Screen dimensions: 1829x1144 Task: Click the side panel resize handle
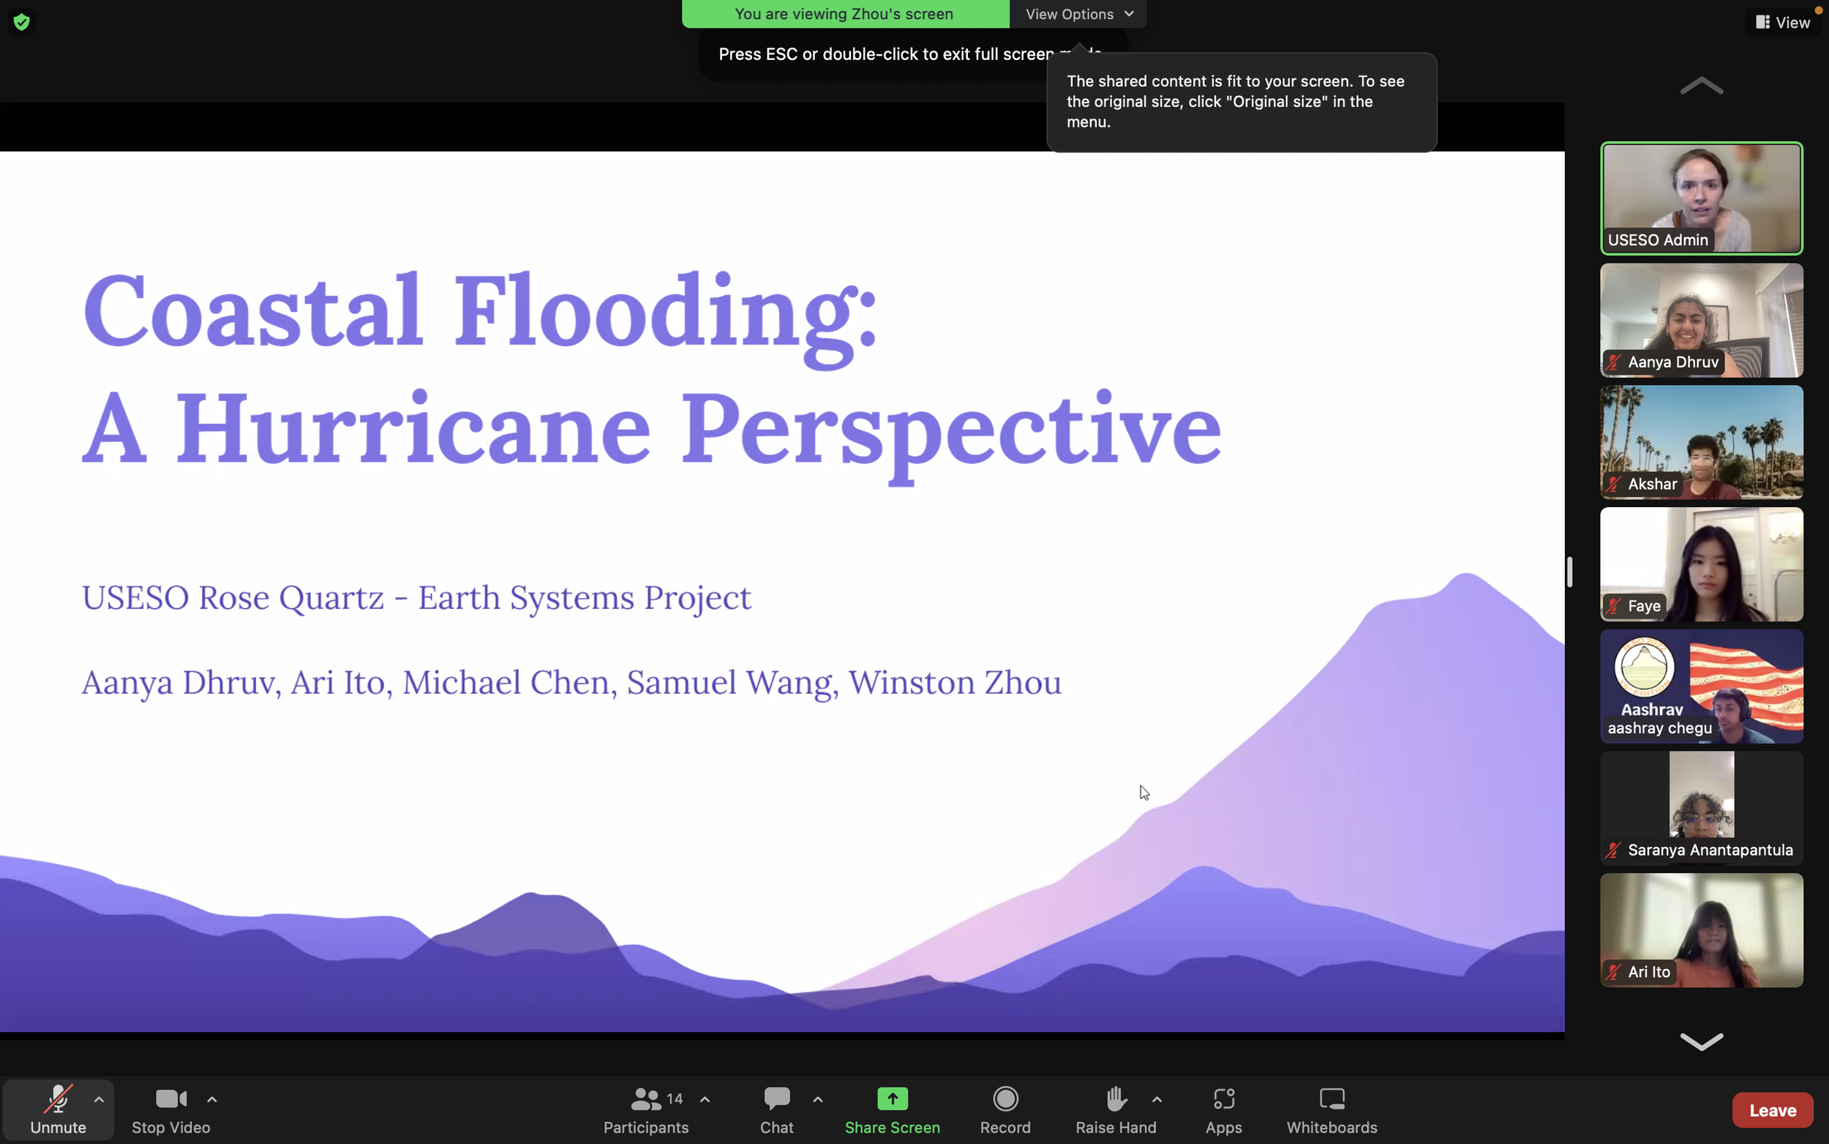1570,572
